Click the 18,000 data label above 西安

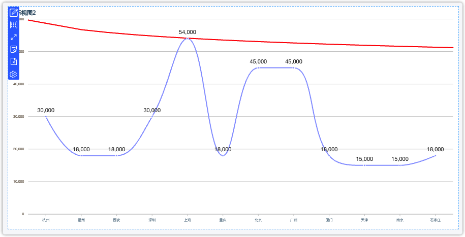pyautogui.click(x=116, y=149)
